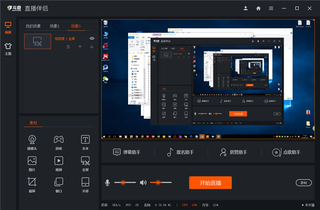This screenshot has height=210, width=320.
Task: Add a 手游 (mobile game) source
Action: (85, 185)
